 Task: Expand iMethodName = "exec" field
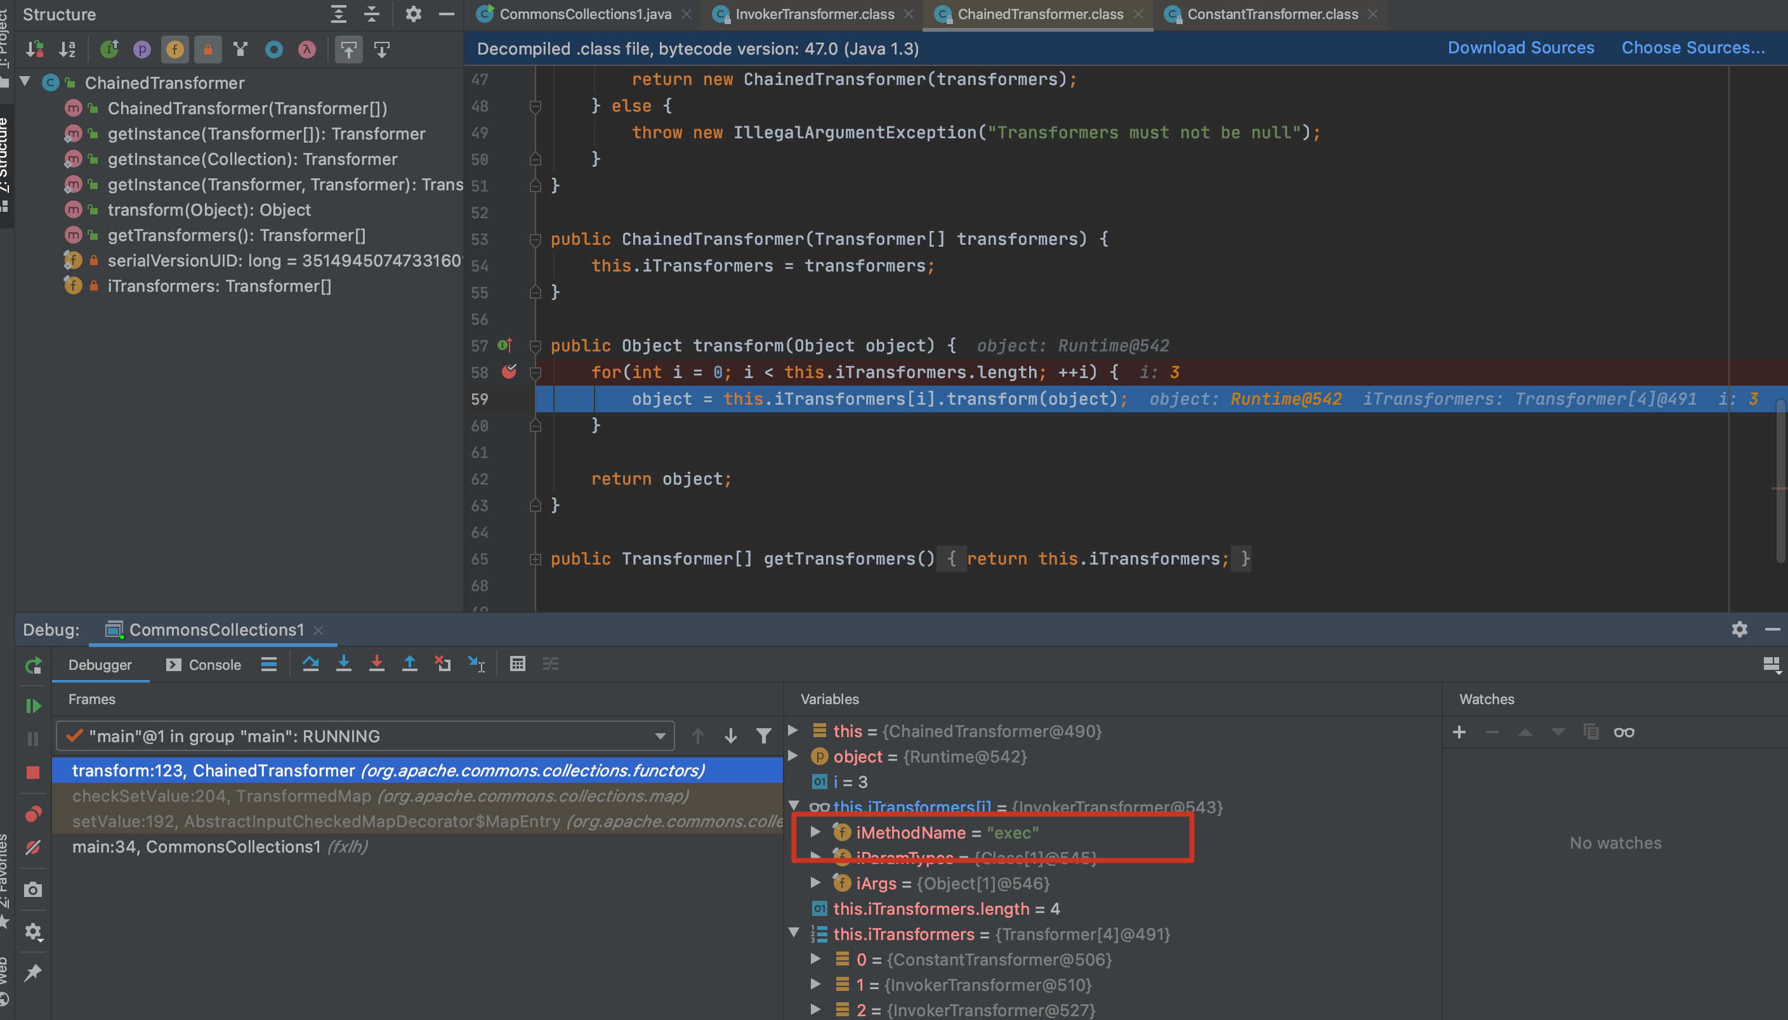(x=815, y=832)
